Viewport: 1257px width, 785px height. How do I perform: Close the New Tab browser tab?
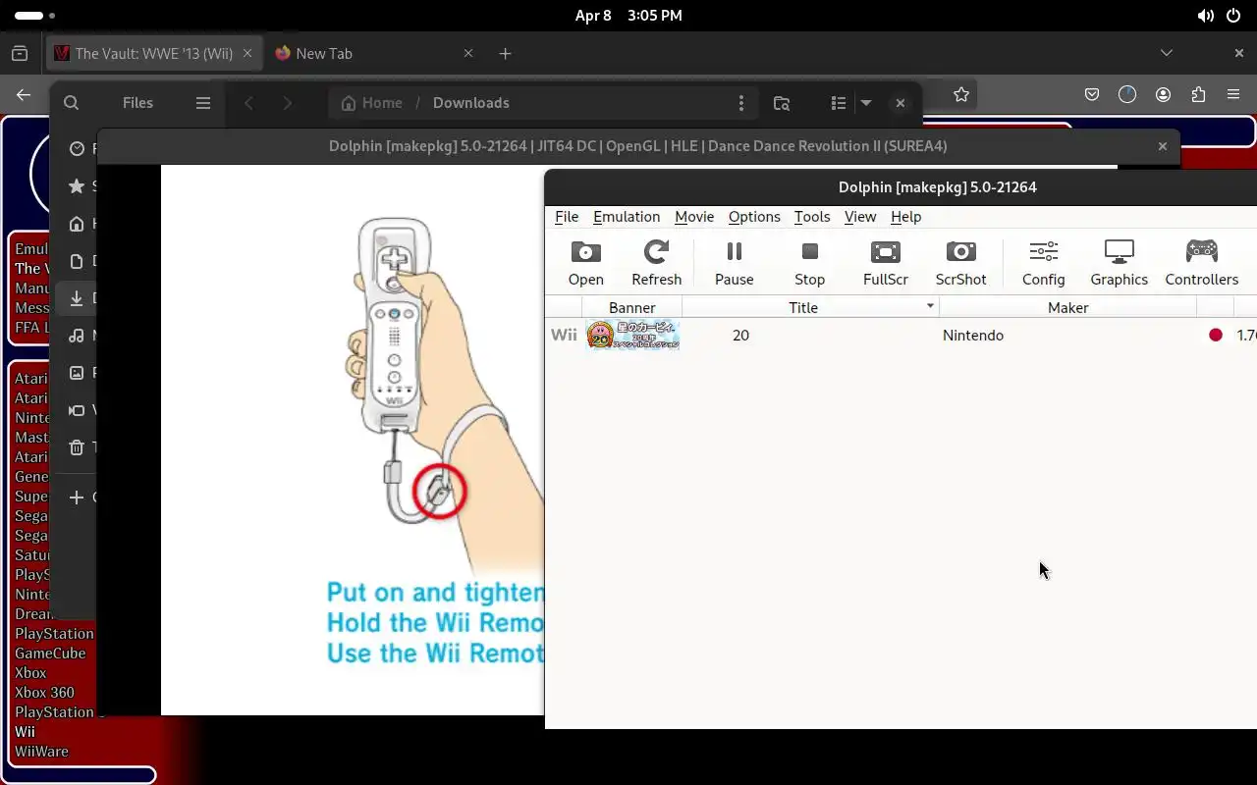(x=468, y=54)
